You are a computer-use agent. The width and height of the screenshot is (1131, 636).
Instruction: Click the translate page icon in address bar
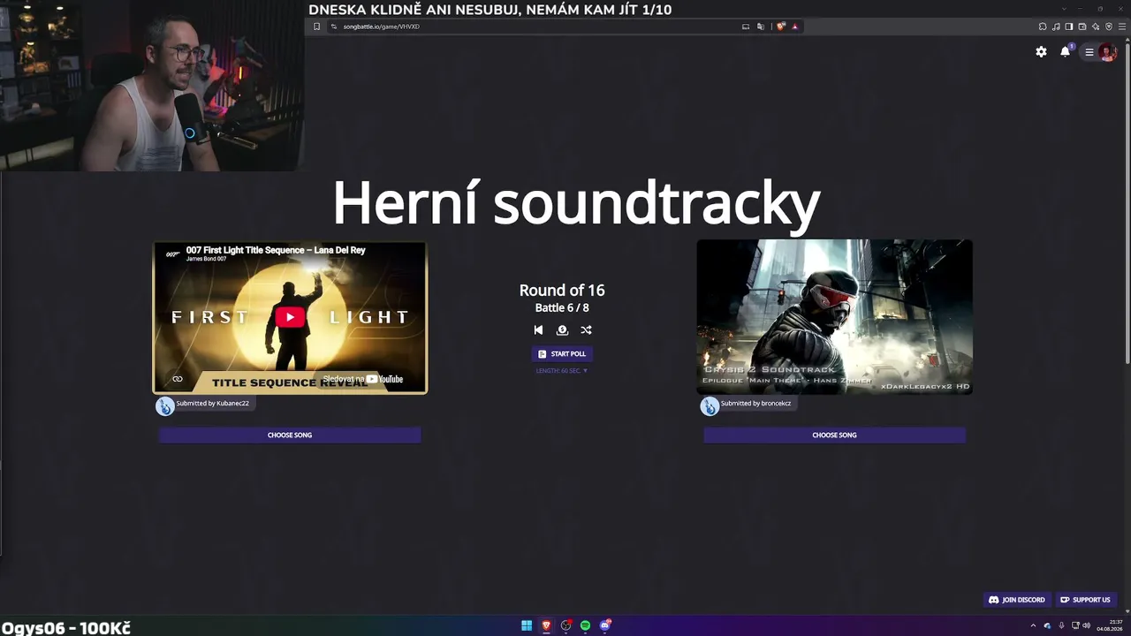[760, 26]
